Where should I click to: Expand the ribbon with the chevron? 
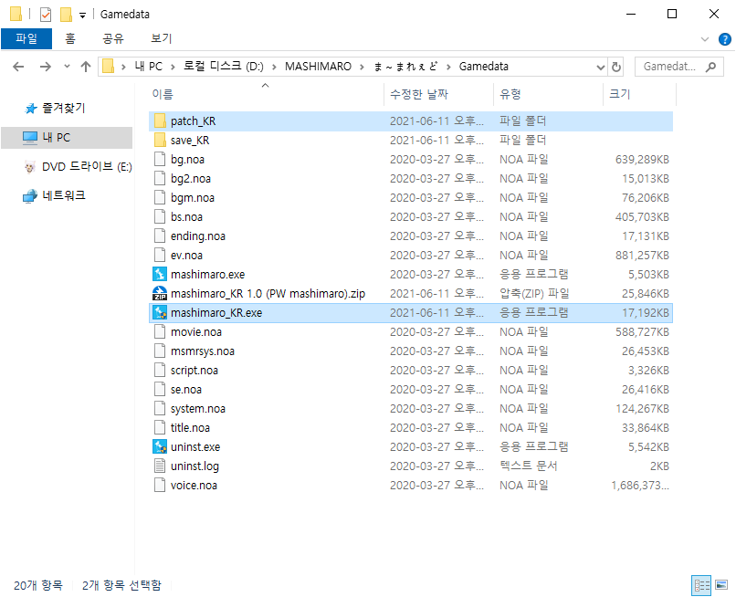pyautogui.click(x=705, y=39)
